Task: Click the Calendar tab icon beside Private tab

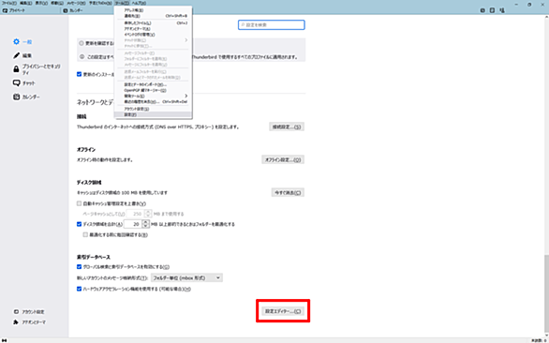Action: (x=66, y=10)
